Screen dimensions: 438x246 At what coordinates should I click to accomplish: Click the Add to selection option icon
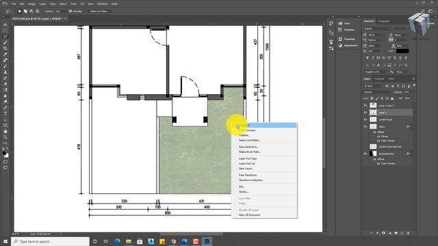tap(25, 11)
